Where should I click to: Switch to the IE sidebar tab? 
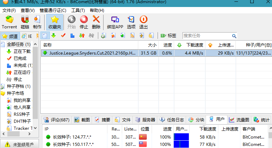[x=27, y=36]
